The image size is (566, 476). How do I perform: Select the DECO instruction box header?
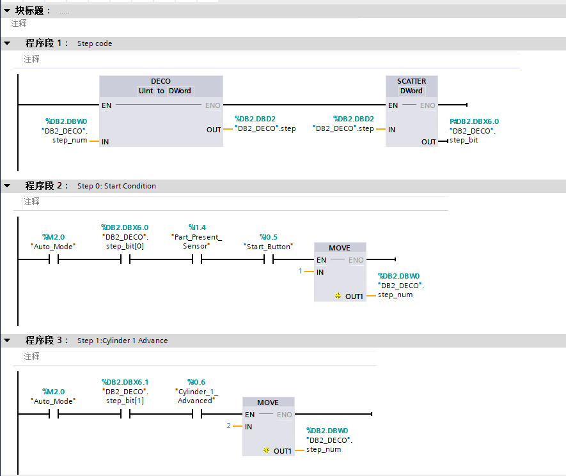tap(161, 81)
